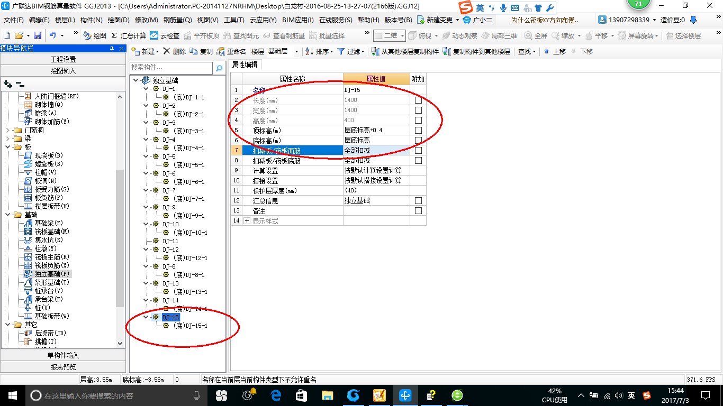723x406 pixels.
Task: Click the 单构件输入 panel button
Action: (x=63, y=355)
